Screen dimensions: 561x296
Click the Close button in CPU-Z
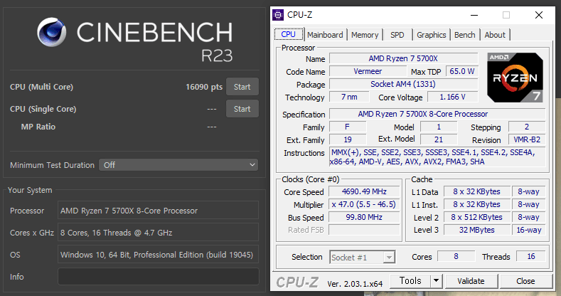point(525,281)
